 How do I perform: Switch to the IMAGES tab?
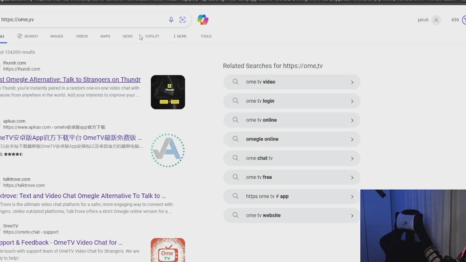tap(56, 36)
